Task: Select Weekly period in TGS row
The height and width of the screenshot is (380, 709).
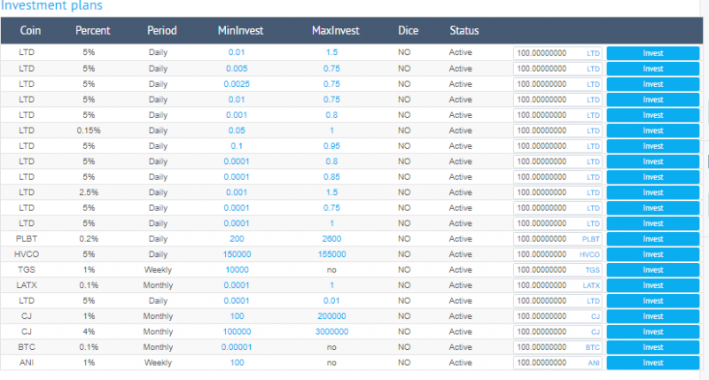Action: coord(158,270)
